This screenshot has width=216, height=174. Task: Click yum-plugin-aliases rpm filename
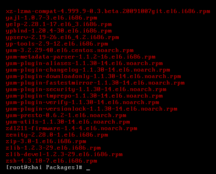84,63
